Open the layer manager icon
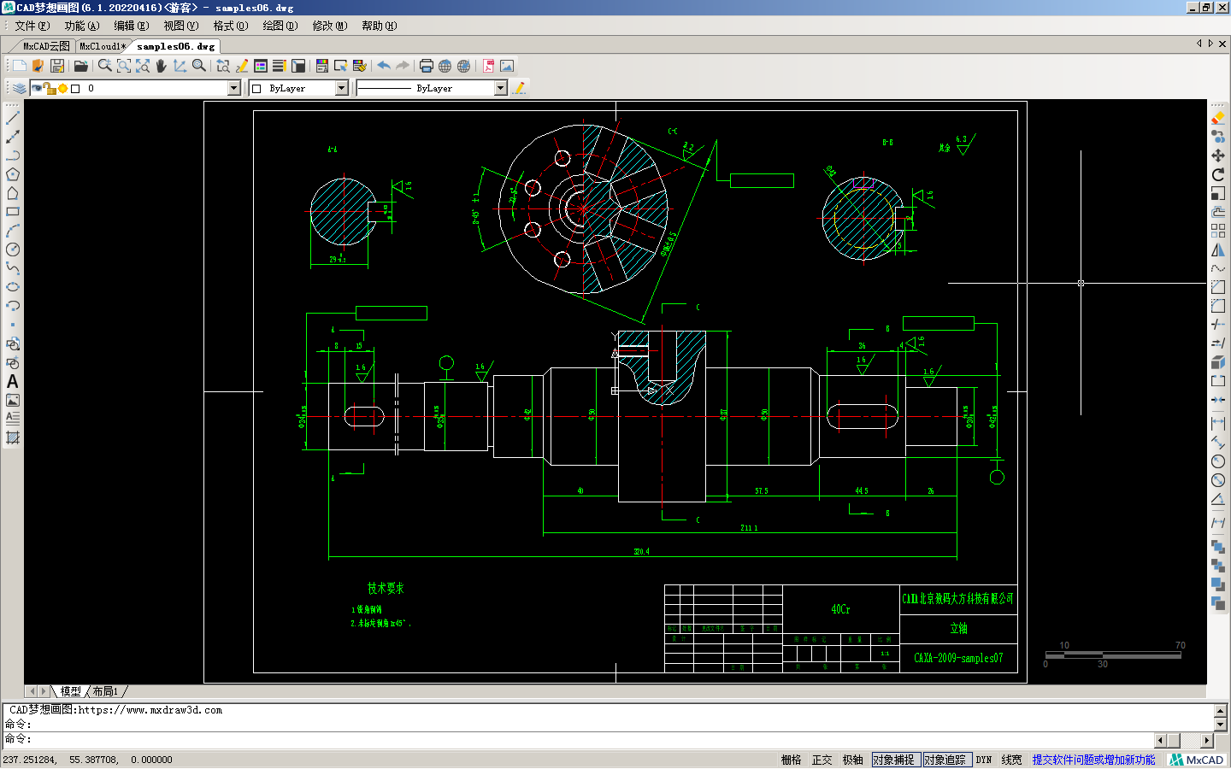Viewport: 1231px width, 769px height. tap(19, 88)
